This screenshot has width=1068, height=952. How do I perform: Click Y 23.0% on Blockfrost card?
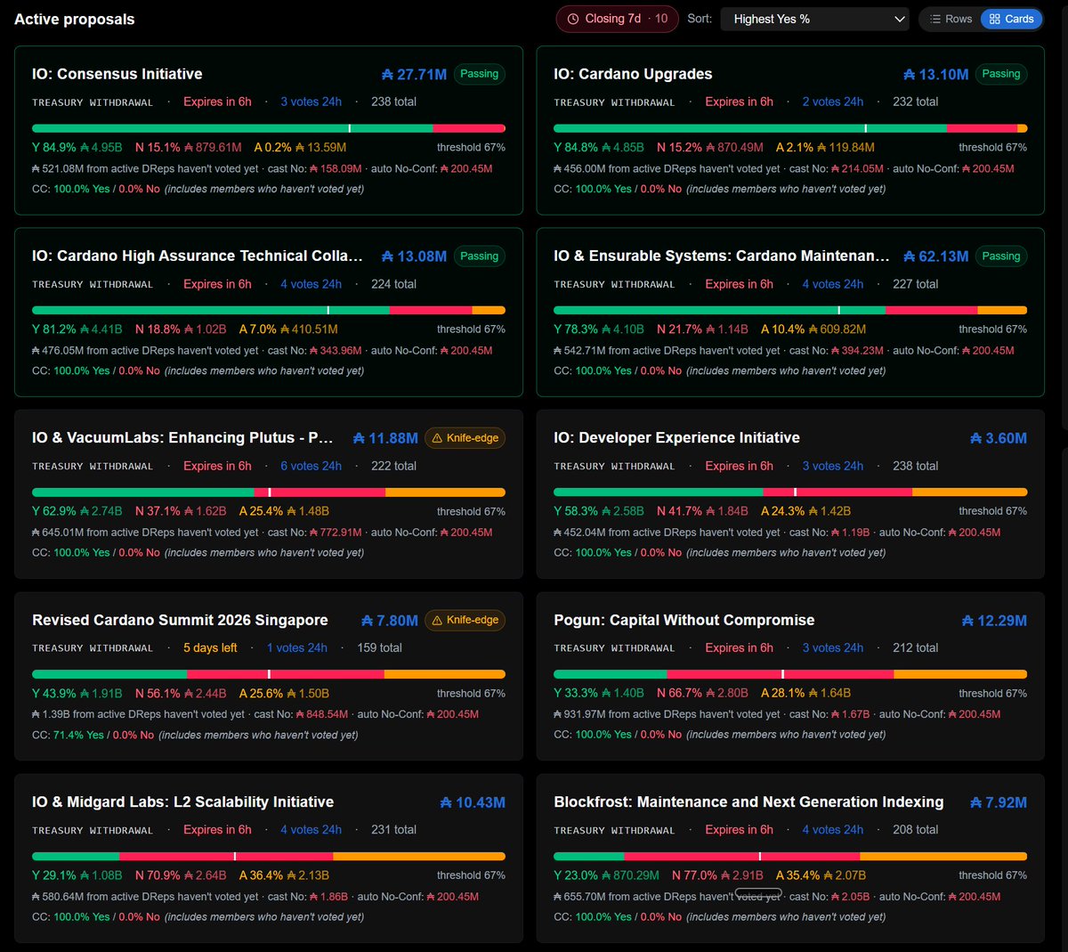coord(576,875)
